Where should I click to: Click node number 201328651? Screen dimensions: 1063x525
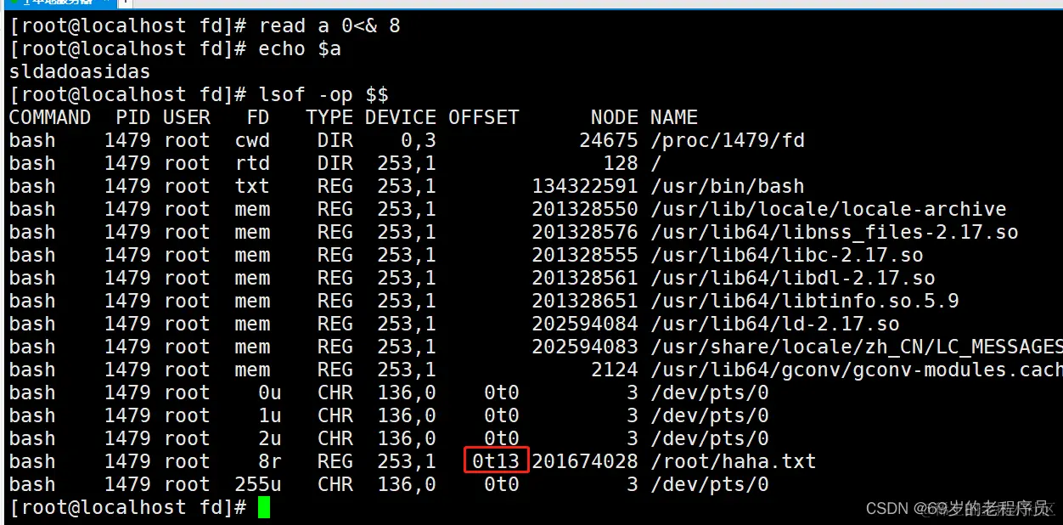click(585, 302)
